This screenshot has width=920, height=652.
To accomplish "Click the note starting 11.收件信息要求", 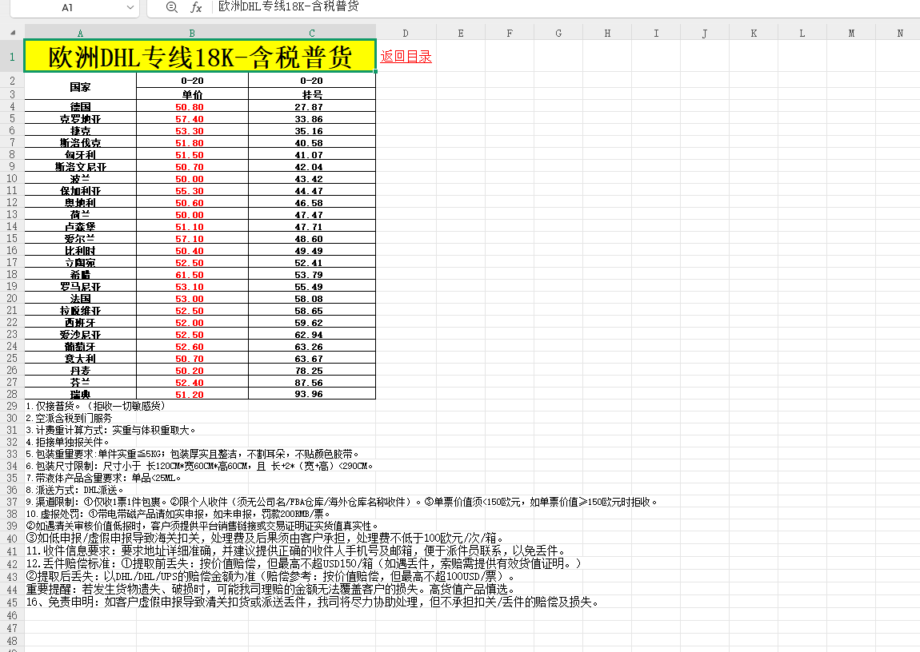I will coord(297,551).
